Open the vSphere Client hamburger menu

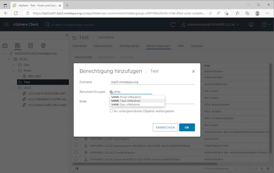click(x=7, y=24)
